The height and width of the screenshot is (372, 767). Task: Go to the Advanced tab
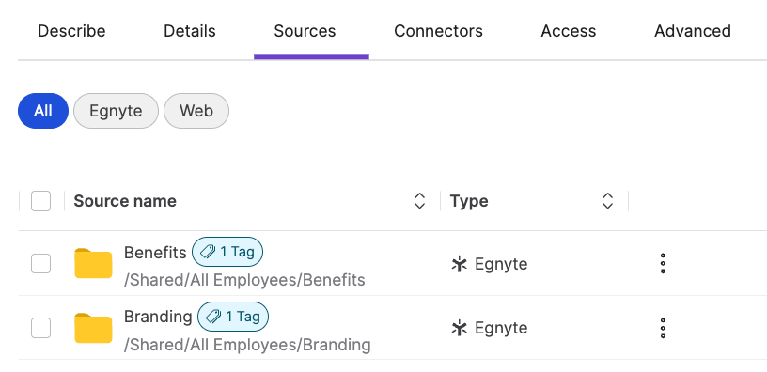(693, 31)
